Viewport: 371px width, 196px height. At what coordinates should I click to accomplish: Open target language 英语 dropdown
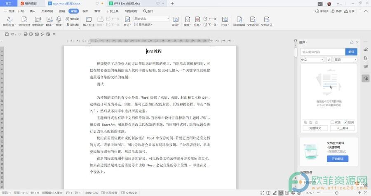click(345, 60)
